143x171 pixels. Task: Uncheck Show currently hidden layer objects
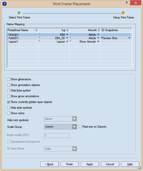(x=8, y=102)
